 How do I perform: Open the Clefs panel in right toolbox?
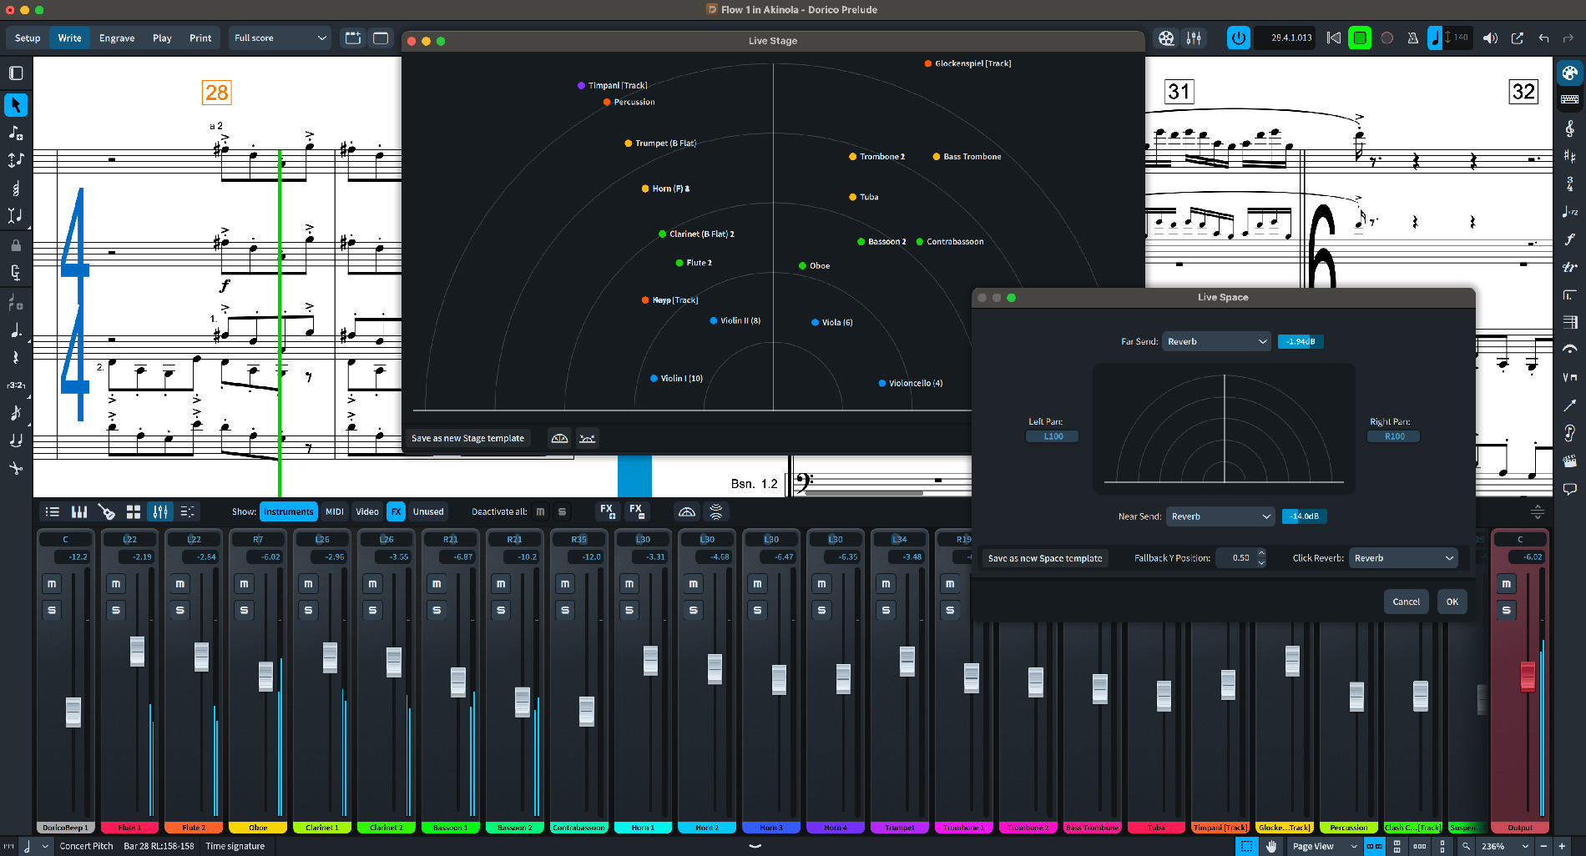(x=1569, y=128)
